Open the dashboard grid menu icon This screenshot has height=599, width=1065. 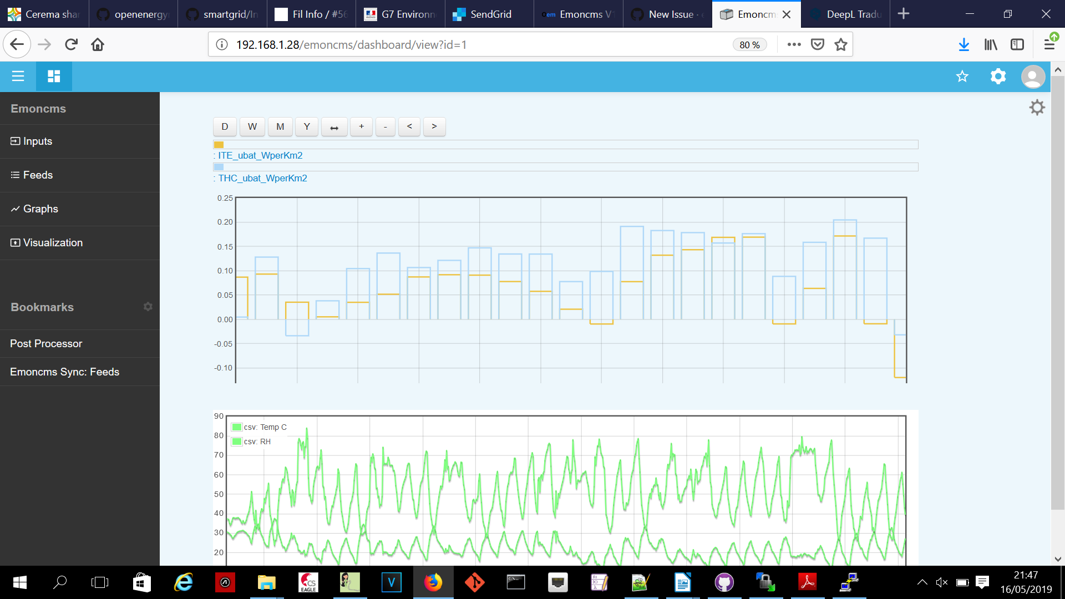pos(53,76)
